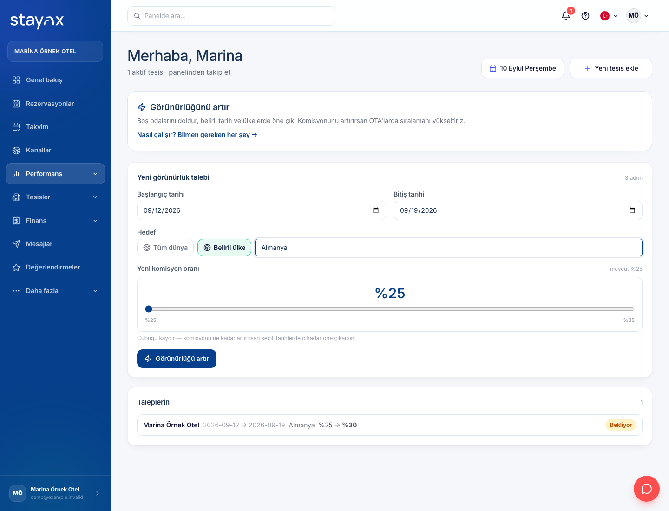Open start date calendar picker icon
The height and width of the screenshot is (511, 669).
click(376, 210)
